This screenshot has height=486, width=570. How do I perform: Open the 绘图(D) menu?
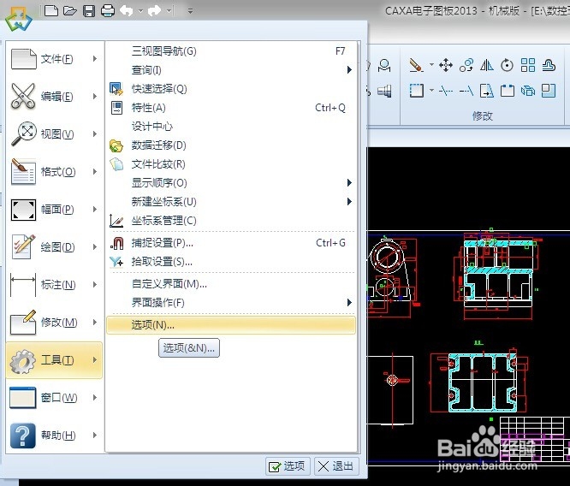(x=55, y=247)
